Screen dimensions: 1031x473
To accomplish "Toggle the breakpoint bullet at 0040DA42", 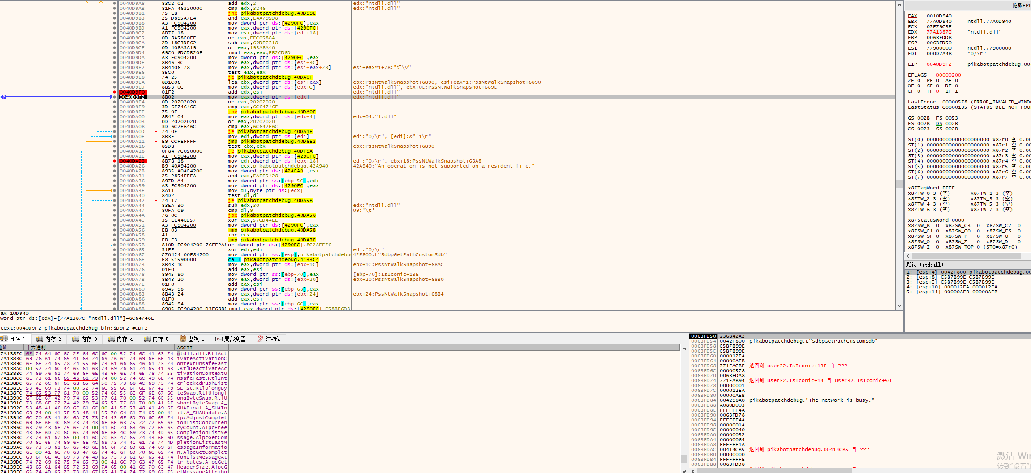I will (x=115, y=200).
